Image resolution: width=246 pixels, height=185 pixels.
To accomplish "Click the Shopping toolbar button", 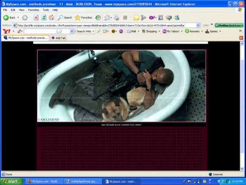I will click(149, 31).
